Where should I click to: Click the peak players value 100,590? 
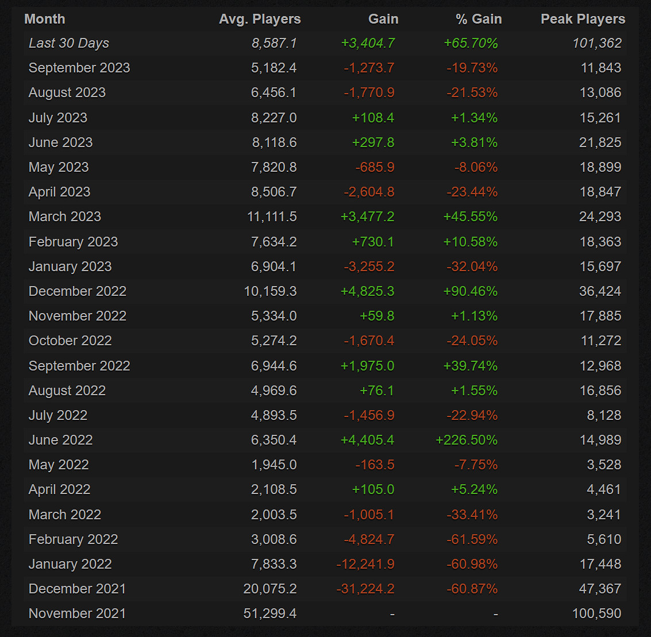coord(596,613)
